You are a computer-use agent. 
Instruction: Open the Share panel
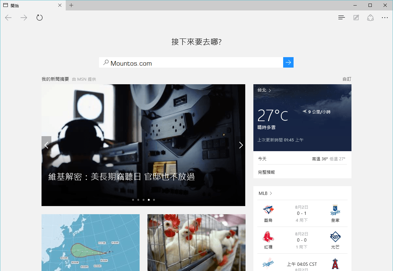tap(370, 18)
